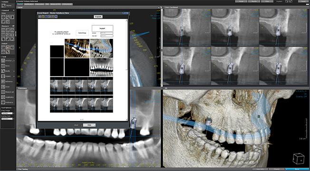Switch to the Master Database report tab
This screenshot has height=171, width=310.
coord(57,13)
